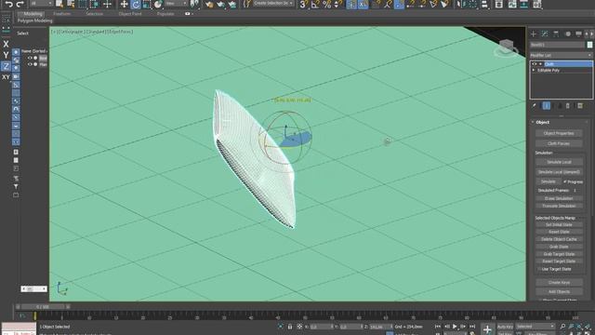
Task: Click the Pin Stack icon
Action: 534,105
